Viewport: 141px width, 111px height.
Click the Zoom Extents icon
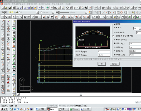point(88,17)
